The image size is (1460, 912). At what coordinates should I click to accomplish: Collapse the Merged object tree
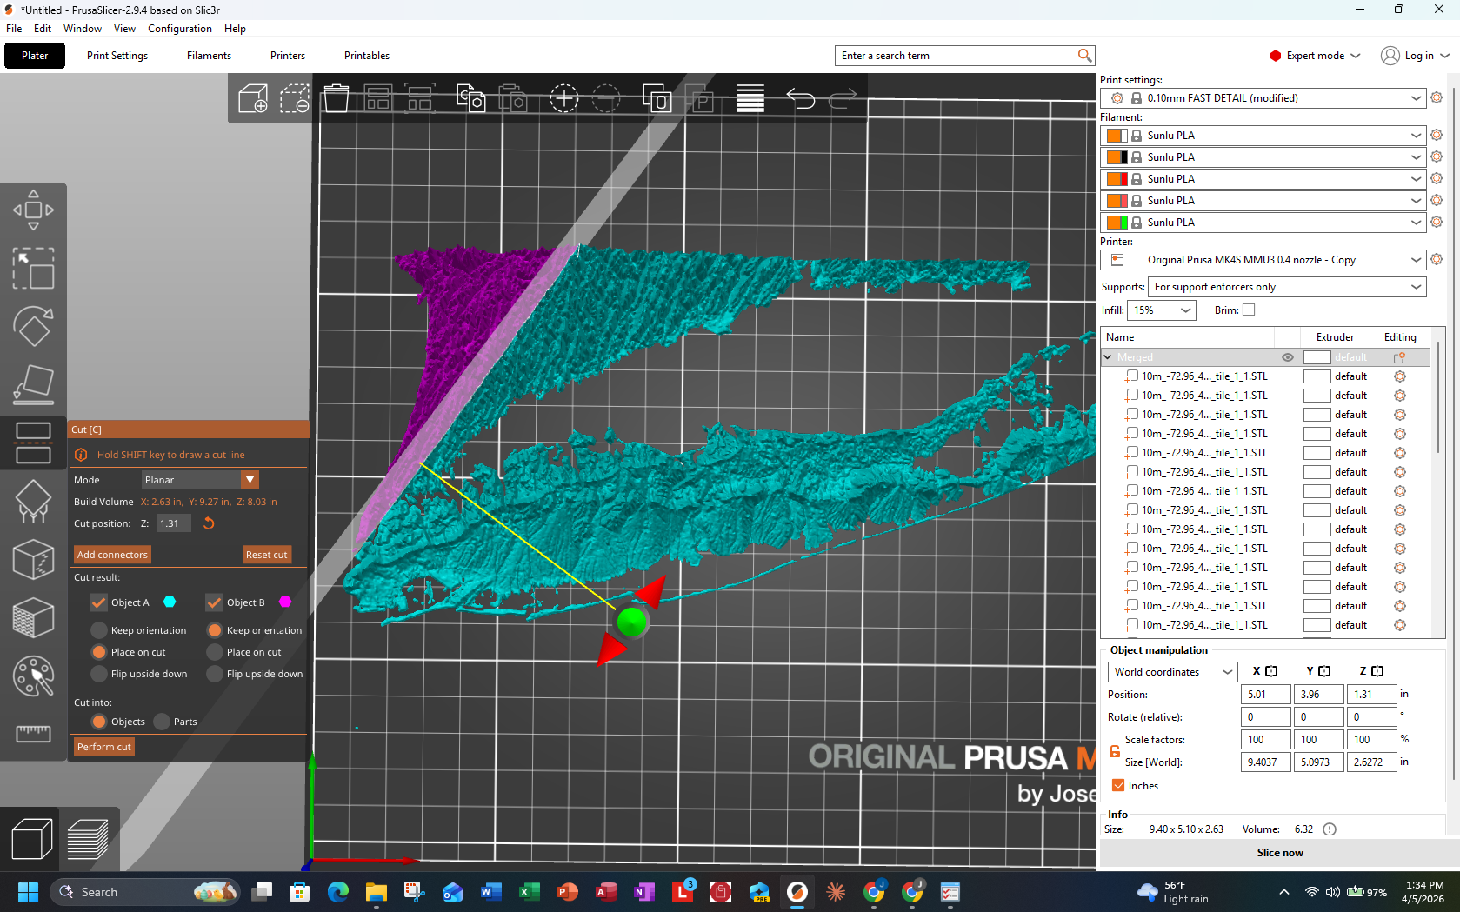tap(1108, 357)
